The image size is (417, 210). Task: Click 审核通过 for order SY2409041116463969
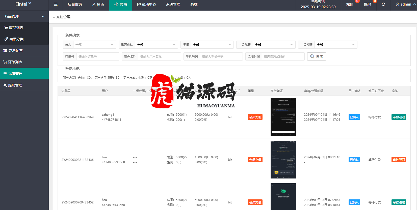coord(399,117)
